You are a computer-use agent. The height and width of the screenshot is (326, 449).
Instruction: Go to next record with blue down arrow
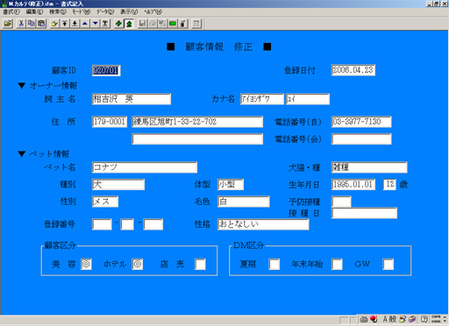(96, 24)
